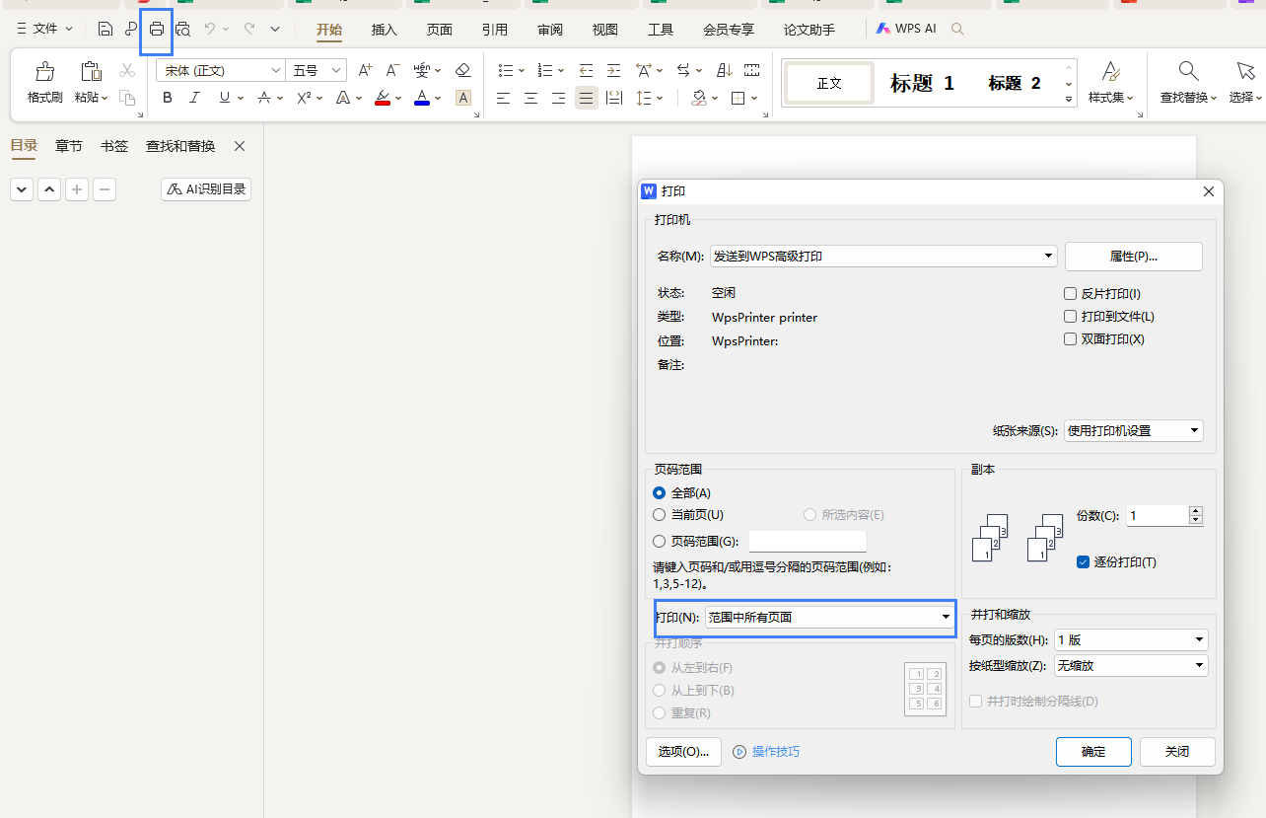This screenshot has width=1266, height=818.
Task: Click the bulleted list icon
Action: point(505,70)
